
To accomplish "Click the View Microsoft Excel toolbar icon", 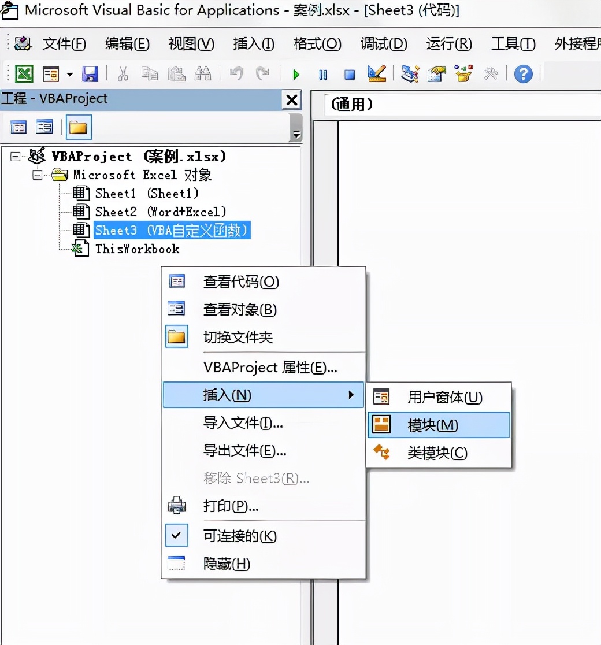I will 20,74.
